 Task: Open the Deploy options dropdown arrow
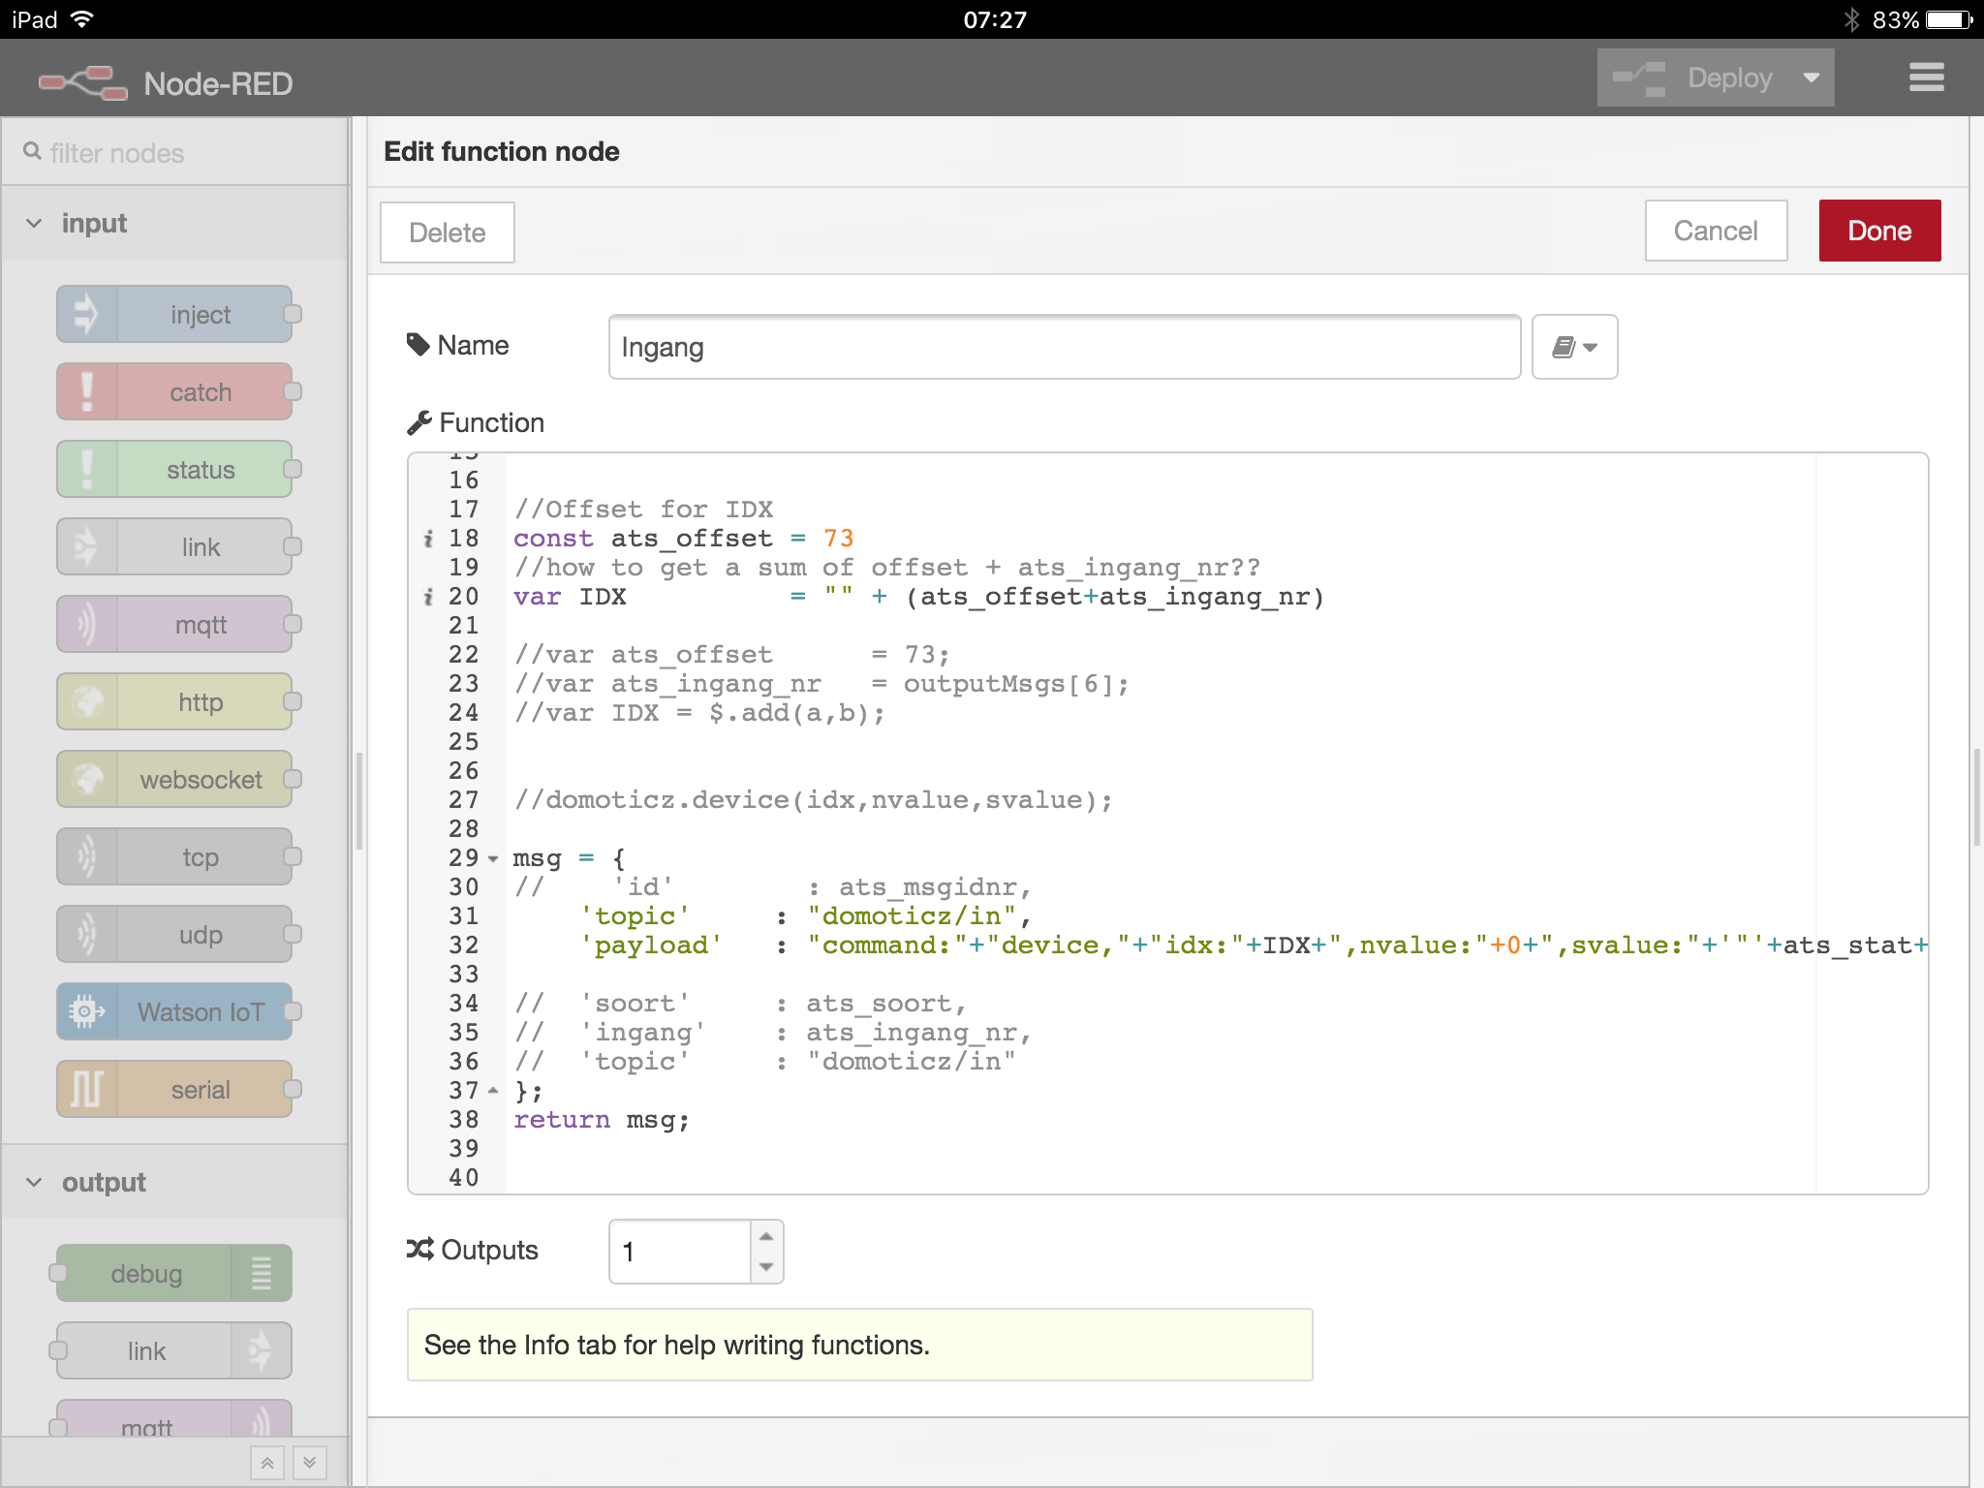tap(1812, 77)
